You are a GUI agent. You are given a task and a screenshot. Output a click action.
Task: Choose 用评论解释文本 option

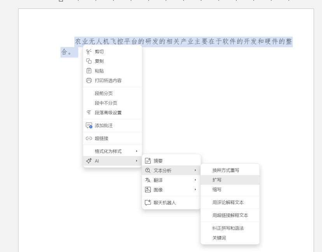[x=230, y=202]
